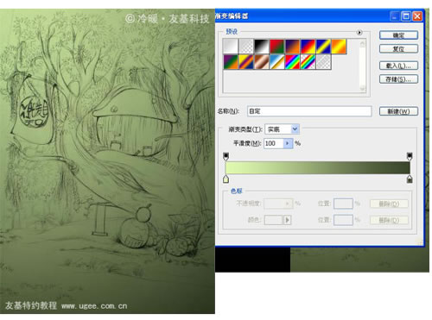The image size is (432, 320).
Task: Select the Transparent Rainbow gradient preset
Action: point(308,62)
